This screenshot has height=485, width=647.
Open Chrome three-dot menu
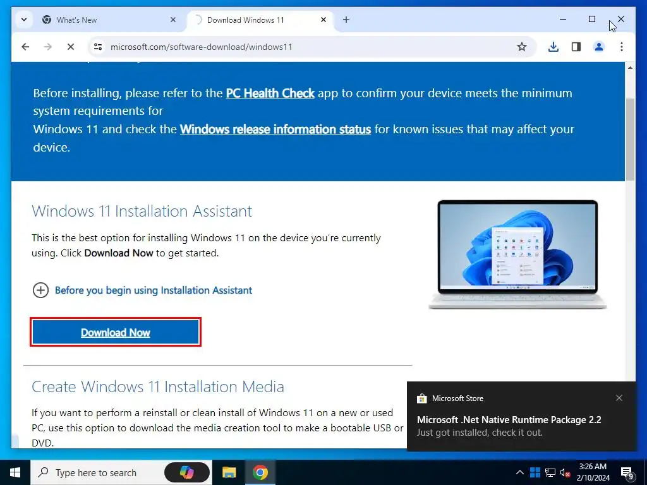coord(622,47)
